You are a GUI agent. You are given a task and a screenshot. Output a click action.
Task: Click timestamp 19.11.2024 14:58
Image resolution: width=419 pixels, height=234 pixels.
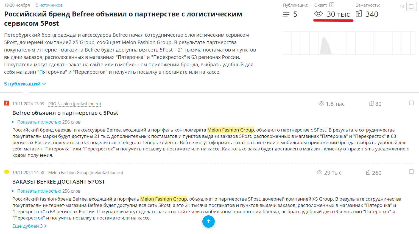[x=28, y=173]
